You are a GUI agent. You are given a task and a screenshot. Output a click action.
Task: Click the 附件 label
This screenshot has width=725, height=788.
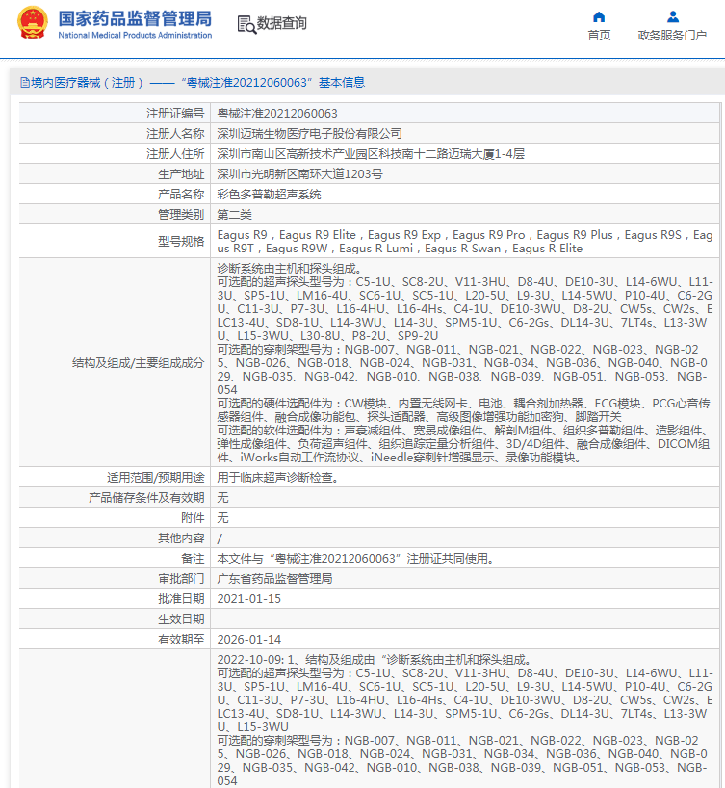pos(193,518)
